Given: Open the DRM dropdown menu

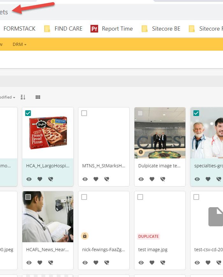Looking at the screenshot, I should pos(19,44).
